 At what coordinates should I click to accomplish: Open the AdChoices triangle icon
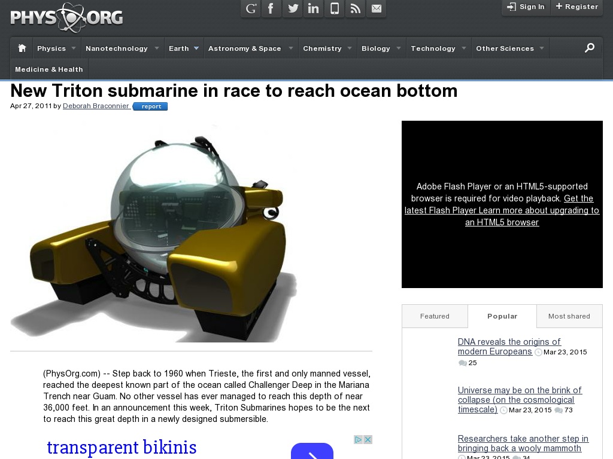coord(358,439)
